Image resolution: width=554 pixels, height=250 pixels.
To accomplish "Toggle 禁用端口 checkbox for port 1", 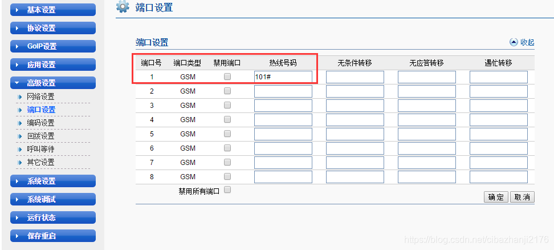I will pyautogui.click(x=227, y=76).
